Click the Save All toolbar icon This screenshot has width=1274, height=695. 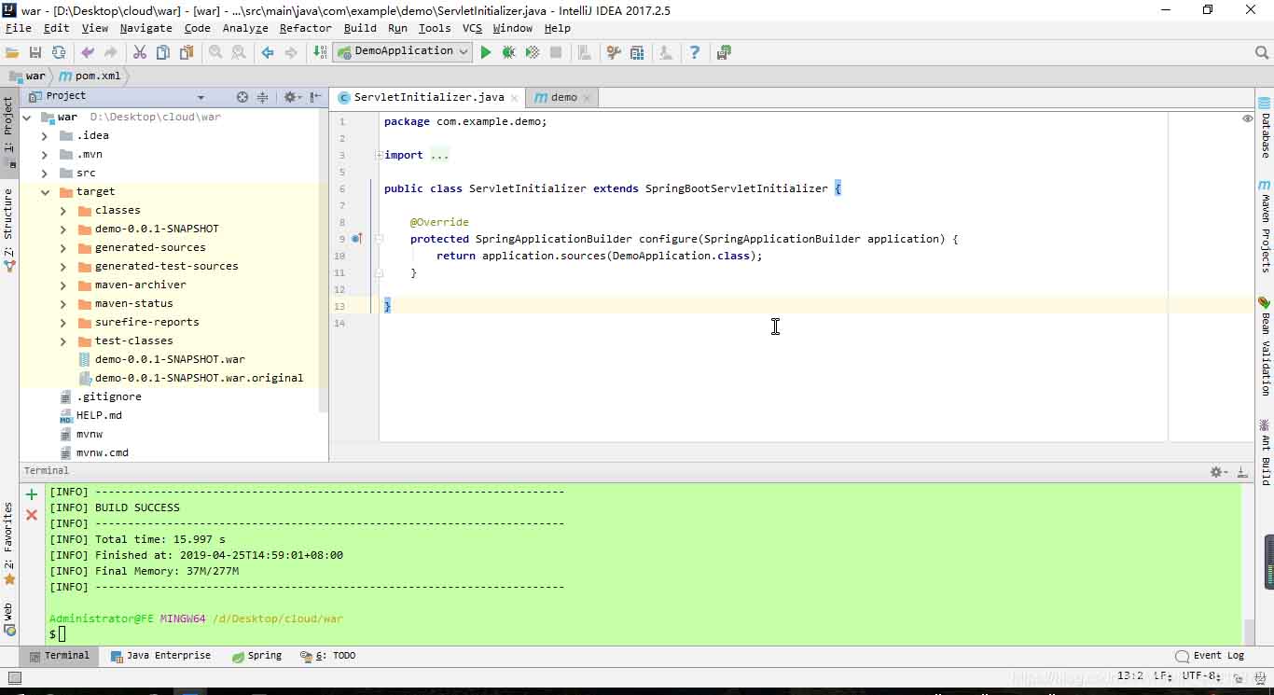coord(35,53)
